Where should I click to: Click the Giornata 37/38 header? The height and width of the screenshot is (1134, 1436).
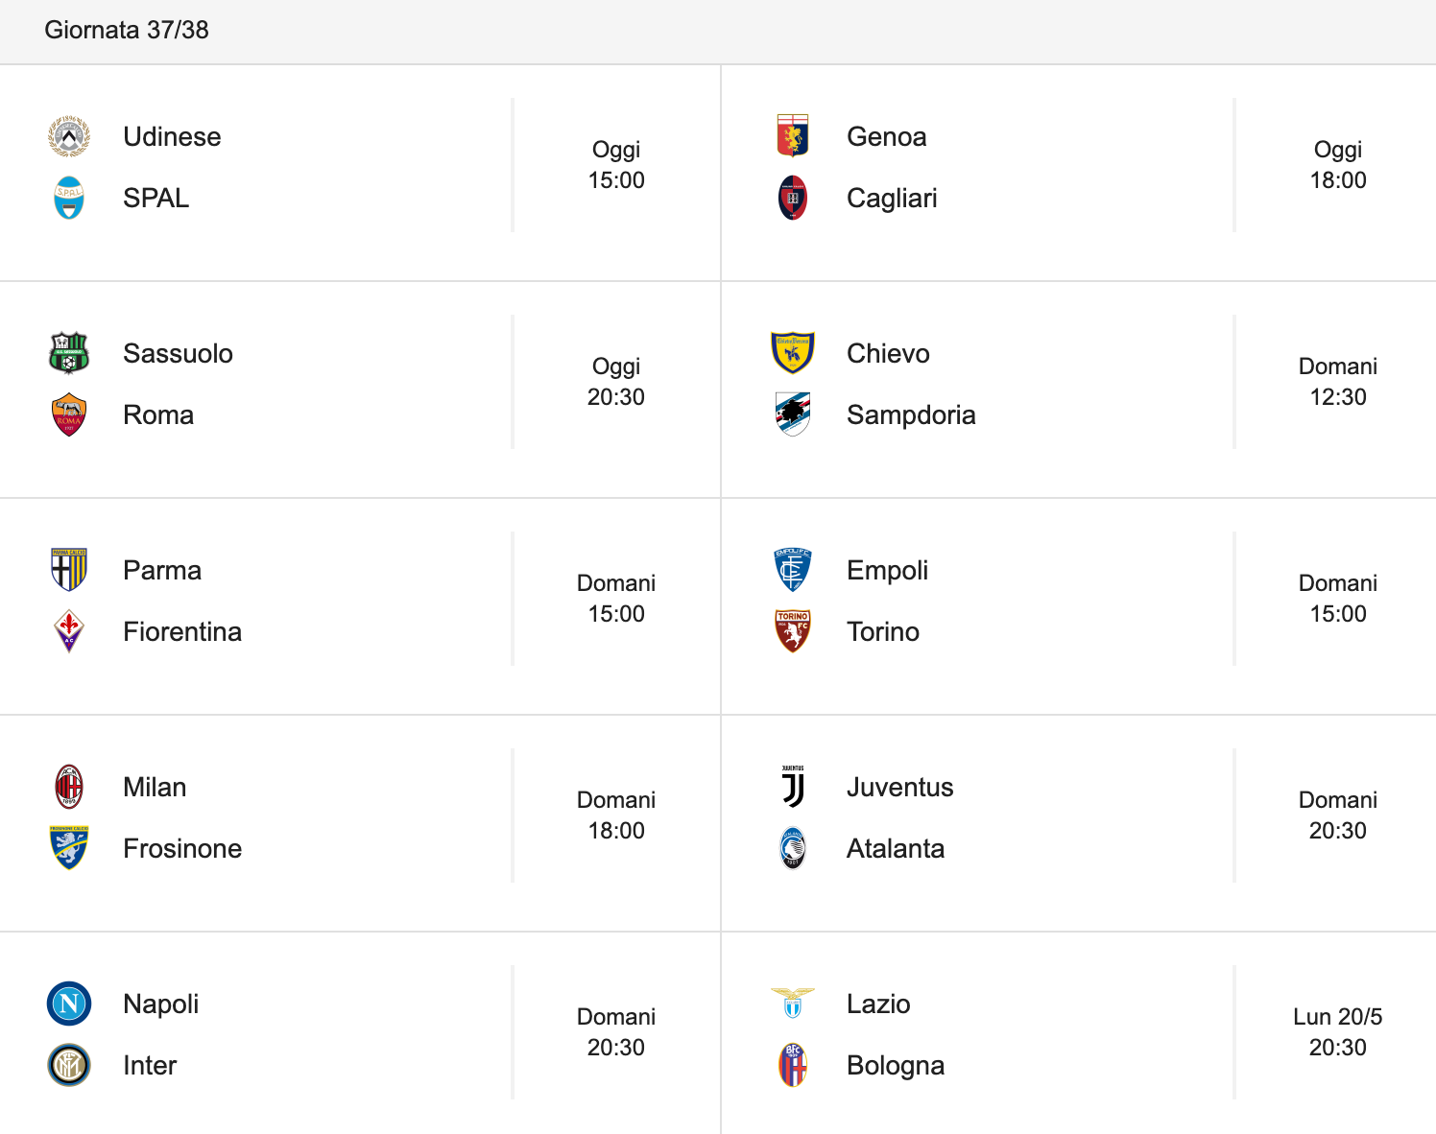[x=127, y=30]
